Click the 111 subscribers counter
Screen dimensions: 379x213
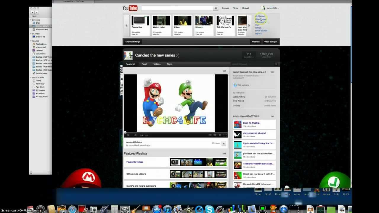click(x=249, y=55)
